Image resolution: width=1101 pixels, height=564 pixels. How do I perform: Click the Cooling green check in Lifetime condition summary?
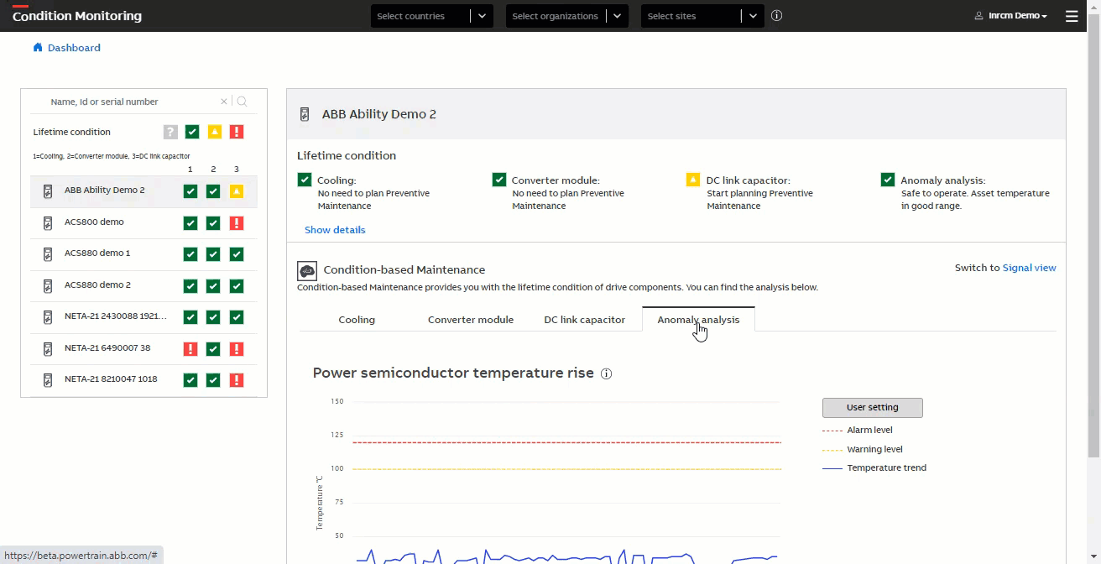pyautogui.click(x=305, y=180)
